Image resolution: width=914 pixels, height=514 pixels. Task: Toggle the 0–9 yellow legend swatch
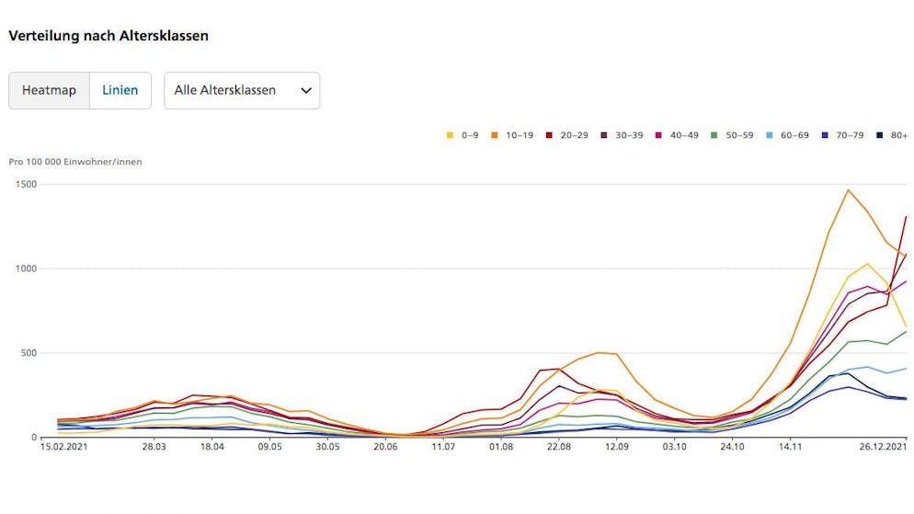(x=450, y=135)
